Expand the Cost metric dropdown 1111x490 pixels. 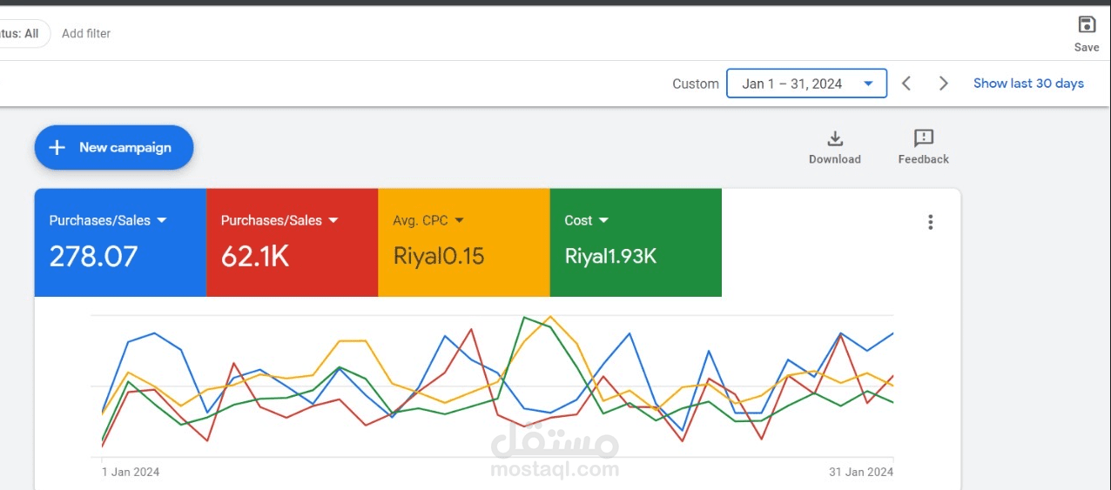603,221
